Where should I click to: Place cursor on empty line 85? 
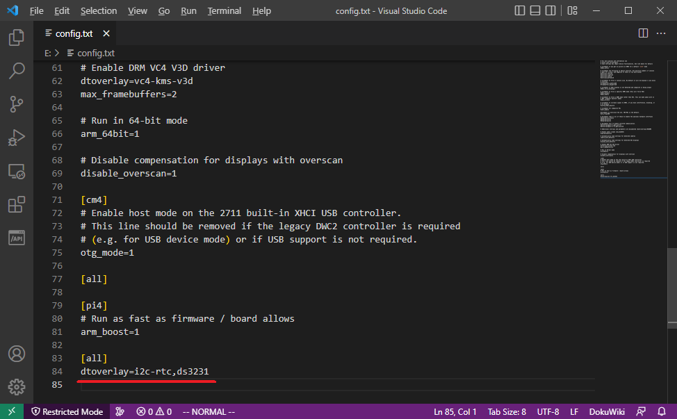(337, 384)
